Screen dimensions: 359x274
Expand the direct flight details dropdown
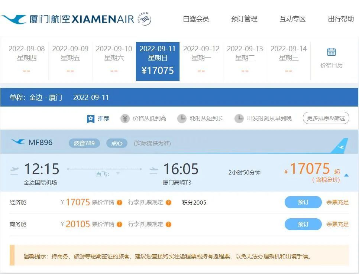(x=118, y=173)
